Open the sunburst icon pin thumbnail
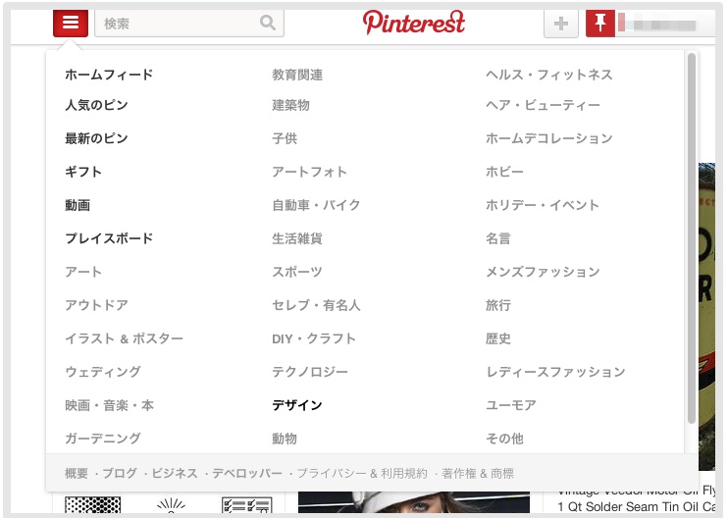 pos(172,505)
